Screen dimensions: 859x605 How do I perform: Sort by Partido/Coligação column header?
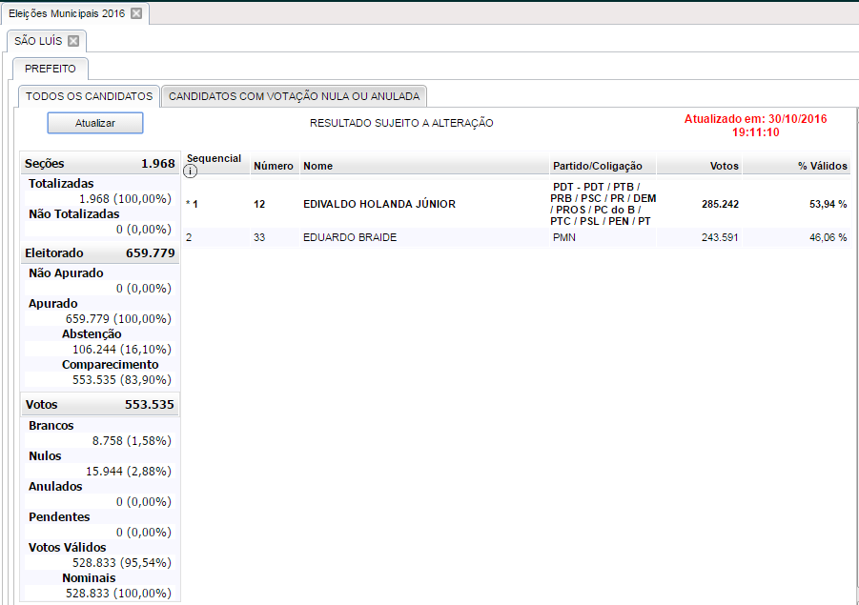click(597, 166)
